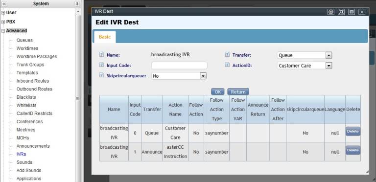Image resolution: width=376 pixels, height=182 pixels.
Task: Open IVRs in the sidebar
Action: click(21, 154)
